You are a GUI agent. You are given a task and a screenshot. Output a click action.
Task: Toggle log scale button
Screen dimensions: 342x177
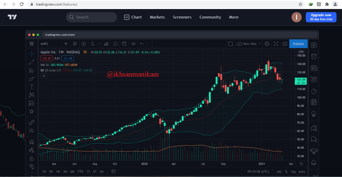coord(293,171)
